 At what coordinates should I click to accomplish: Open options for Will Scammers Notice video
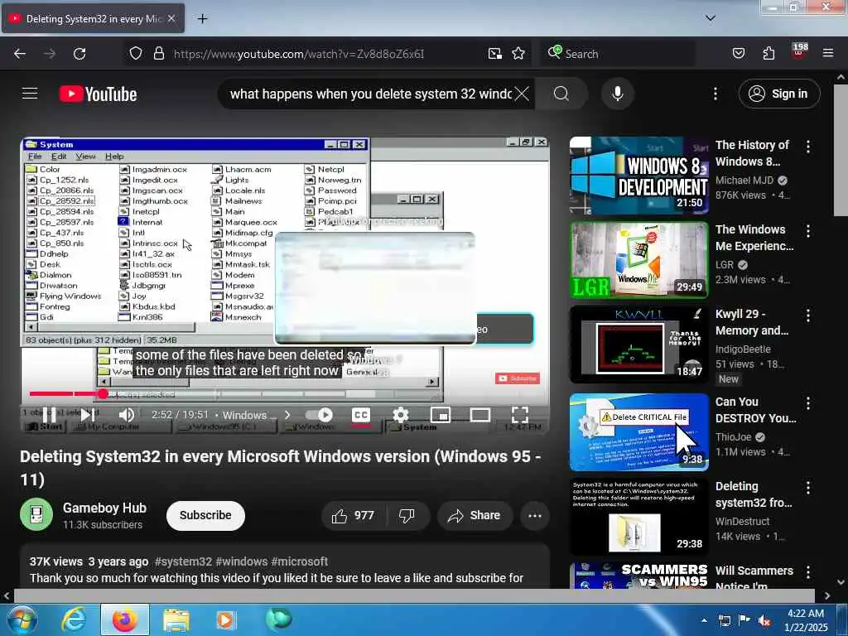pos(808,571)
